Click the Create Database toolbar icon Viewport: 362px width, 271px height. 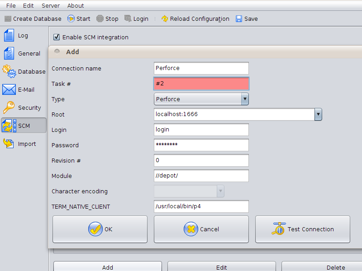8,19
